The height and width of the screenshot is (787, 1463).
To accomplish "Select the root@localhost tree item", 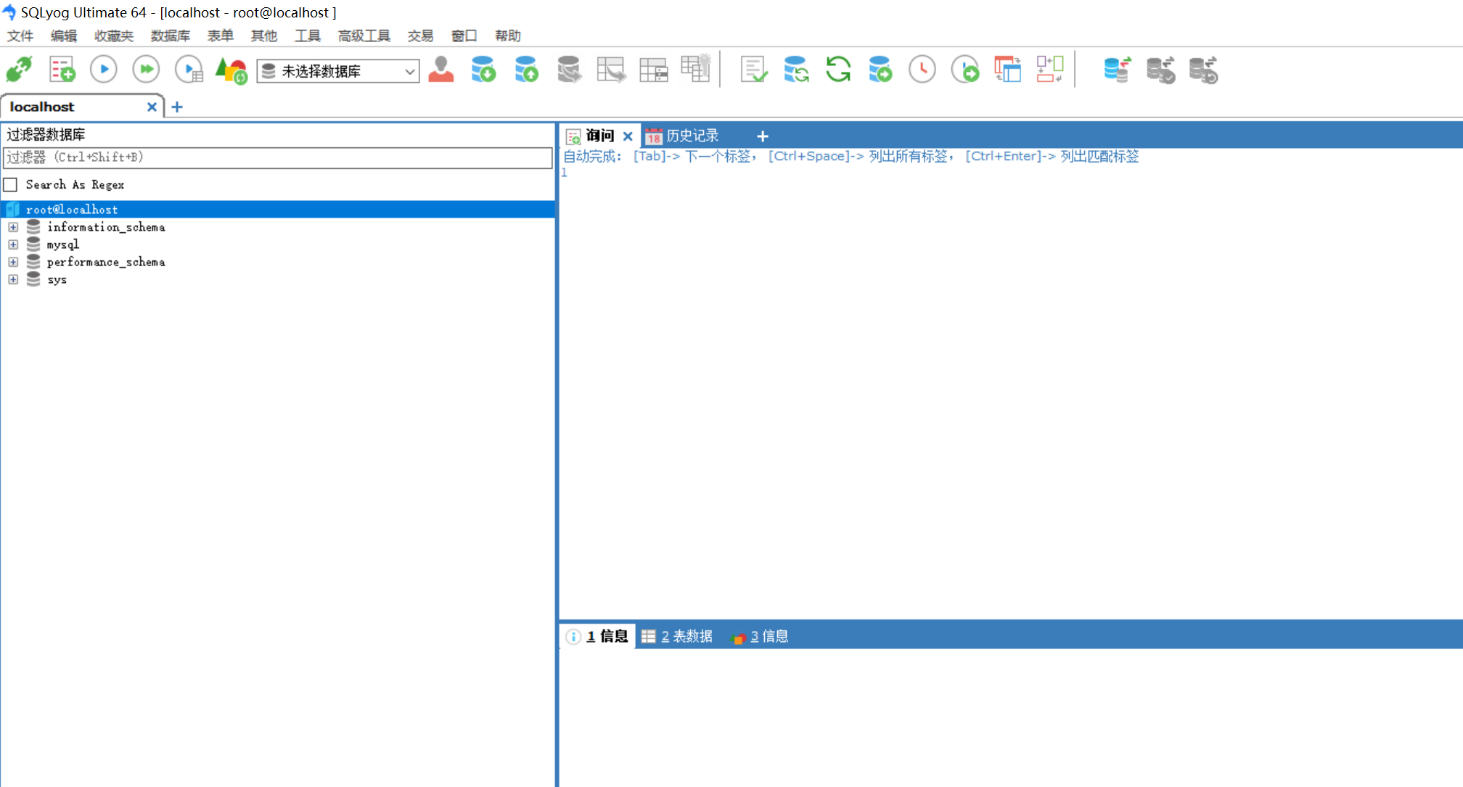I will click(71, 209).
